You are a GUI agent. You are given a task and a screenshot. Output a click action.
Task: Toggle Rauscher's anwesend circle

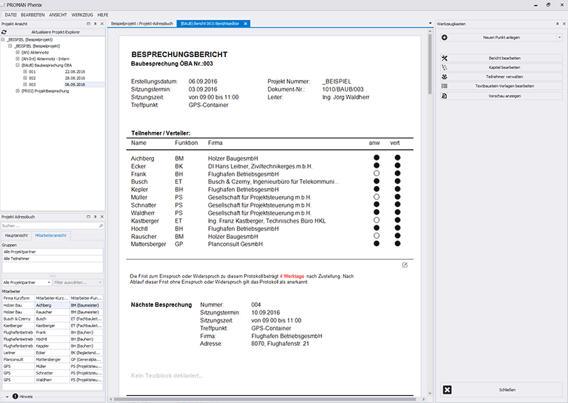point(376,236)
